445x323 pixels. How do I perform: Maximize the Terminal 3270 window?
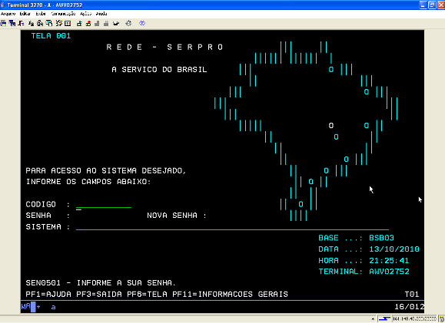432,5
